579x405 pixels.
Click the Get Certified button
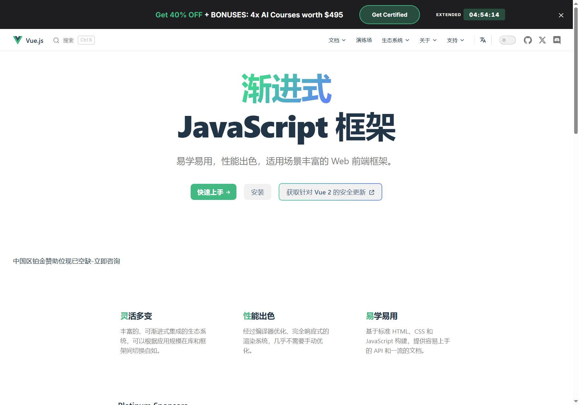pyautogui.click(x=389, y=14)
